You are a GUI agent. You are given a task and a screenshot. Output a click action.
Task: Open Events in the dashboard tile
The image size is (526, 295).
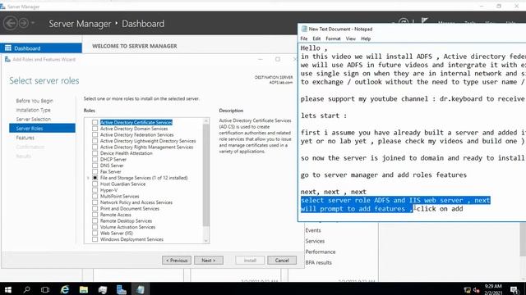point(313,230)
